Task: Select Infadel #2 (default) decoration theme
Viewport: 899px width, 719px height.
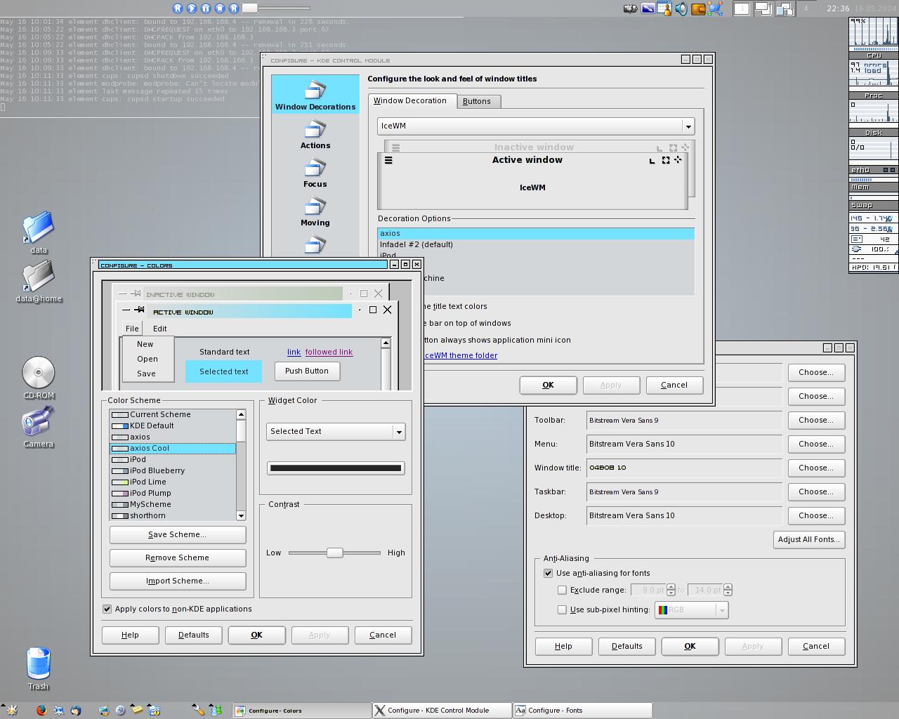Action: tap(536, 244)
